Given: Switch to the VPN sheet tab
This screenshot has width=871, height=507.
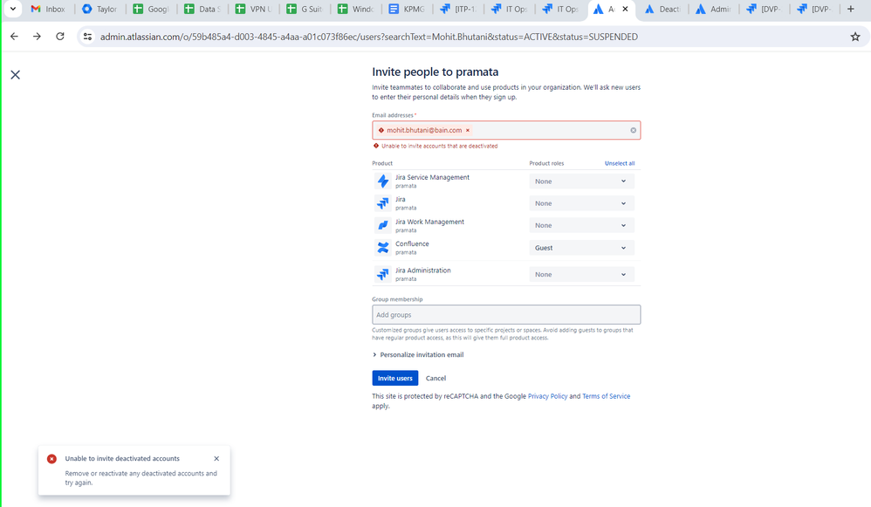Looking at the screenshot, I should [254, 9].
